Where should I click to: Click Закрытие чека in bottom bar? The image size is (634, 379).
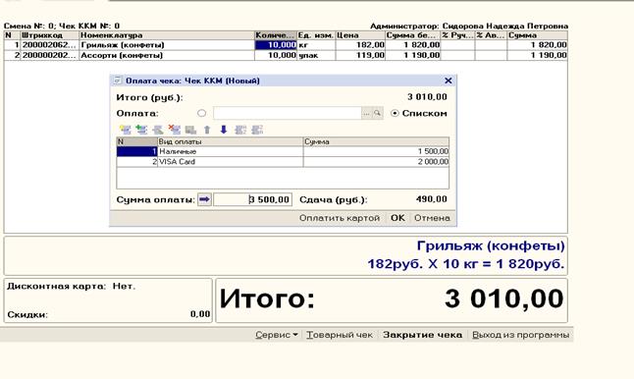(x=423, y=335)
